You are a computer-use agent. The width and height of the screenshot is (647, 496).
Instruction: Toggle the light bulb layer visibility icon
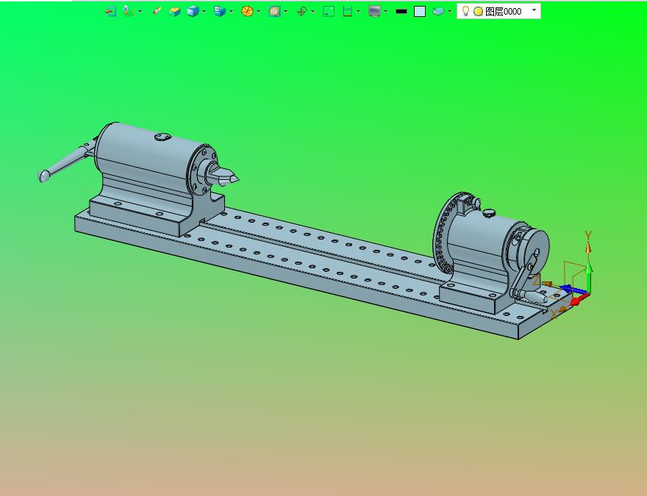pyautogui.click(x=465, y=11)
